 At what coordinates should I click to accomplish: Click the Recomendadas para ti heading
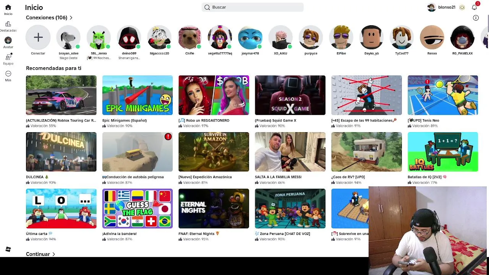coord(53,68)
